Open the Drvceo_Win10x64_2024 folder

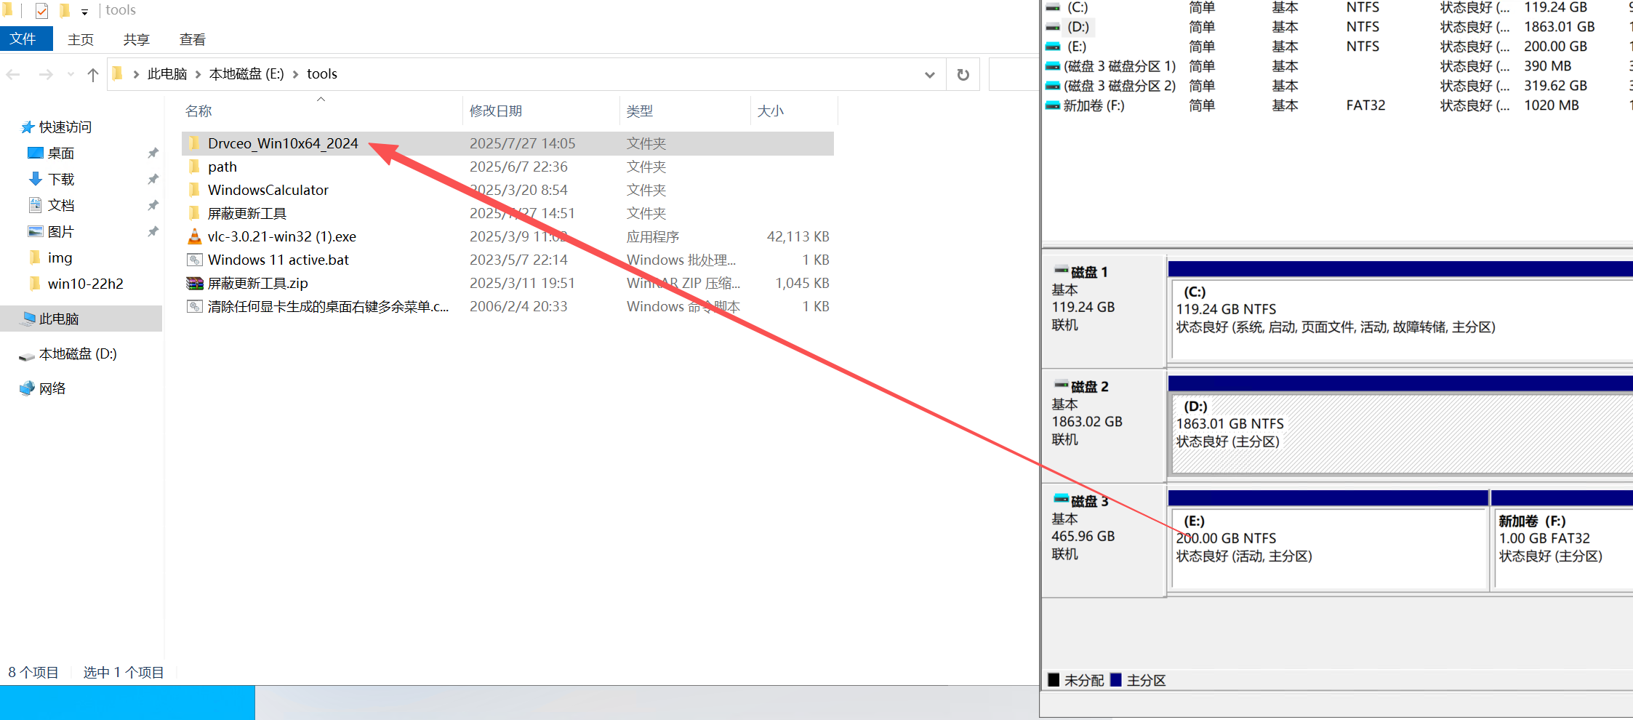tap(282, 144)
